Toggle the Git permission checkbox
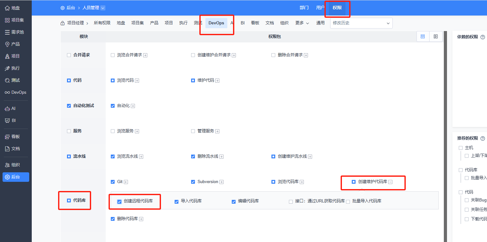Screen dimensions: 487x242 click(x=113, y=182)
